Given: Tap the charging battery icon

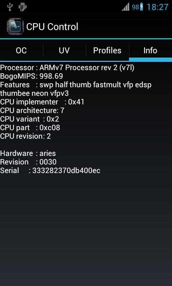Looking at the screenshot, I should 142,7.
